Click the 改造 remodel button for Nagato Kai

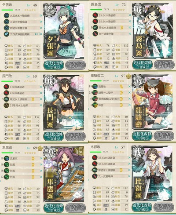[x=75, y=136]
